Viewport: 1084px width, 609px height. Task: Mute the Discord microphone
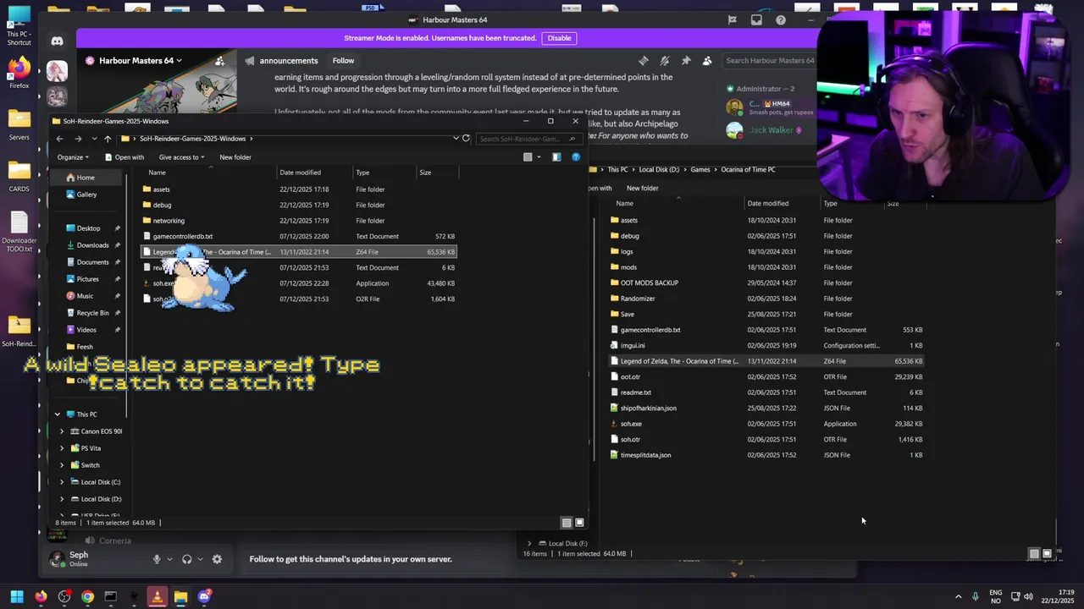(156, 559)
